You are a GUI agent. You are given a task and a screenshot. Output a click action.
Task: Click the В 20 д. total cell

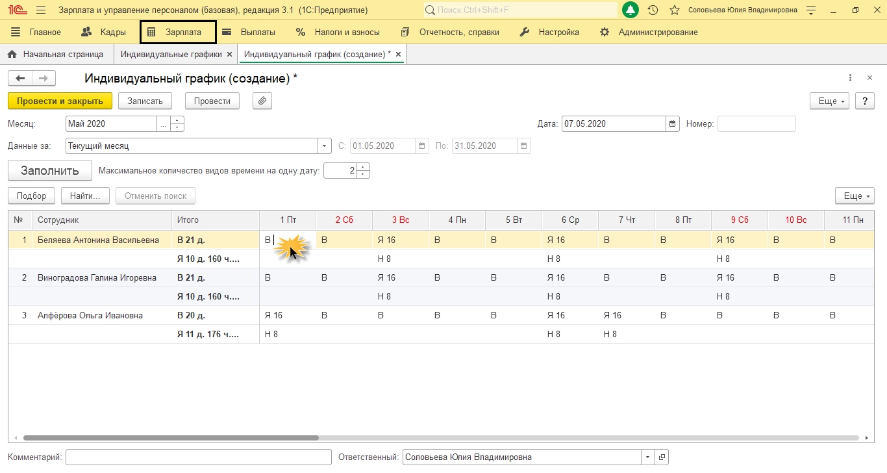click(216, 316)
